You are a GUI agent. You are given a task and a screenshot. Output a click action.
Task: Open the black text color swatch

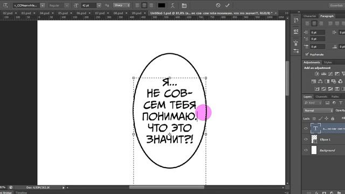pyautogui.click(x=162, y=5)
